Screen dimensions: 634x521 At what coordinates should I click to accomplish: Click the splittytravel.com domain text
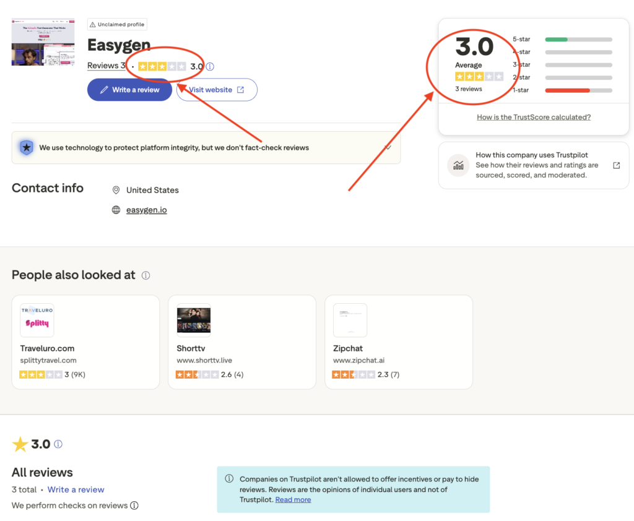pos(48,360)
